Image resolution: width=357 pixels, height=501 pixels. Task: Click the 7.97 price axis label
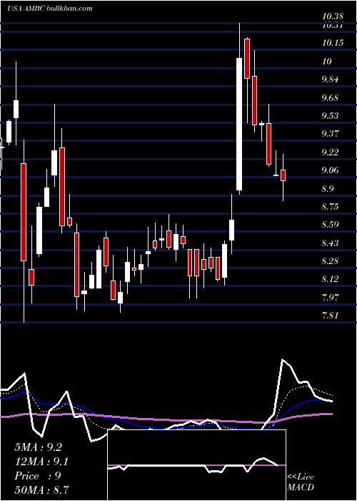click(331, 298)
